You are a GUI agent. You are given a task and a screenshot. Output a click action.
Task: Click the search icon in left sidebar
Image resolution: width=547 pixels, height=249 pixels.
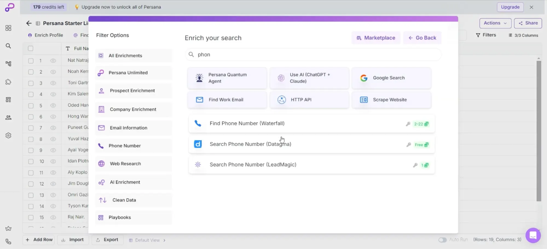point(8,46)
